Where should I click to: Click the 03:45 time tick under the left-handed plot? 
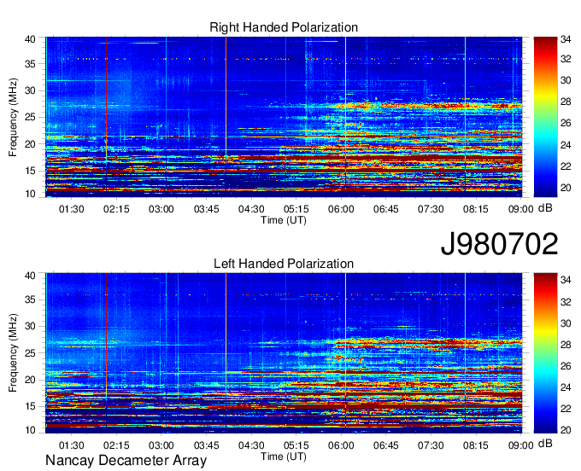(207, 445)
